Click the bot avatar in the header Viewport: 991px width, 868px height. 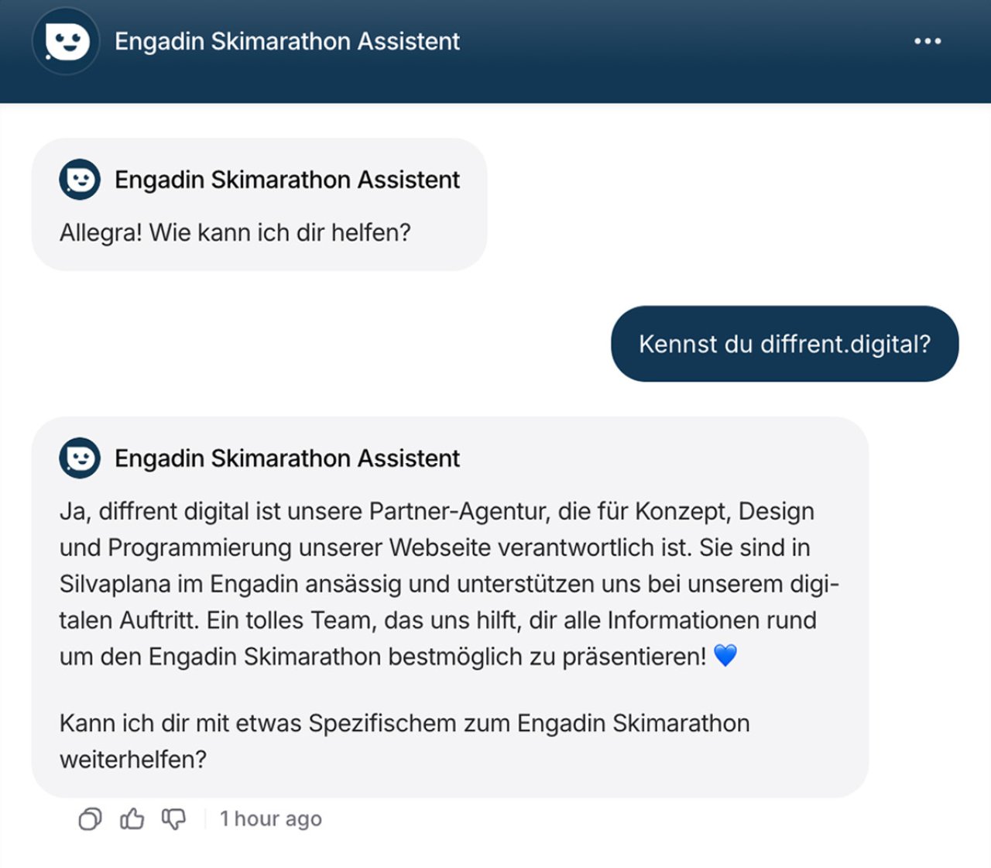pos(66,41)
